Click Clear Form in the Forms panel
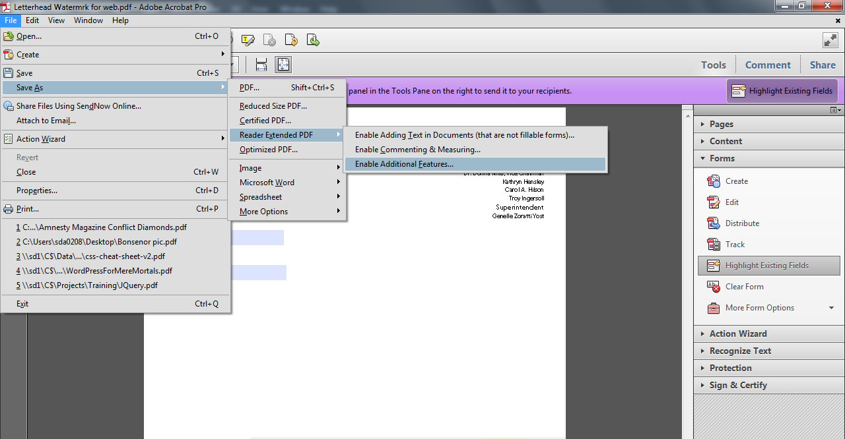This screenshot has height=439, width=845. click(x=744, y=287)
